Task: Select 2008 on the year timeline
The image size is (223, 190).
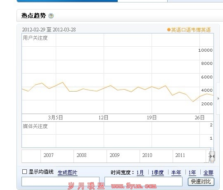Action: (81, 155)
